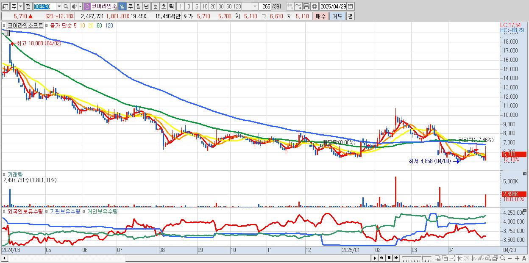529x263 pixels.
Task: Click the 코어라인소프트 chart label button
Action: point(25,25)
